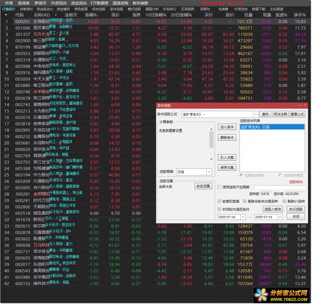Click the 分析家公式网 logo

point(282,295)
